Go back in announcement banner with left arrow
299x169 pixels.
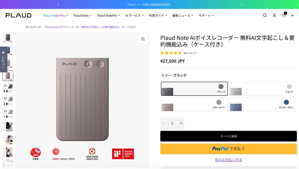[x=58, y=4]
